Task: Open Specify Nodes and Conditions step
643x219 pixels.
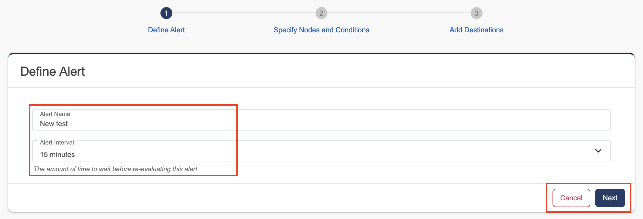Action: point(321,30)
